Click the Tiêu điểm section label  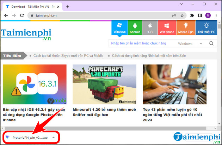click(12, 56)
